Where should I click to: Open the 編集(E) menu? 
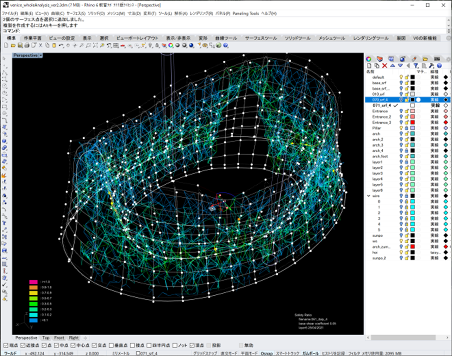pyautogui.click(x=27, y=13)
